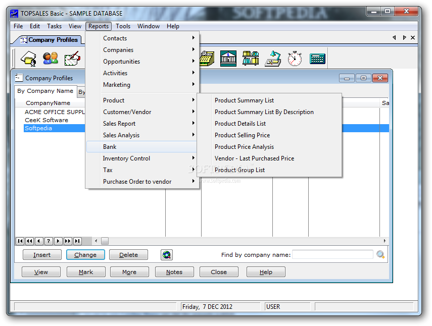Click the horizontal scrollbar thumb

(105, 241)
